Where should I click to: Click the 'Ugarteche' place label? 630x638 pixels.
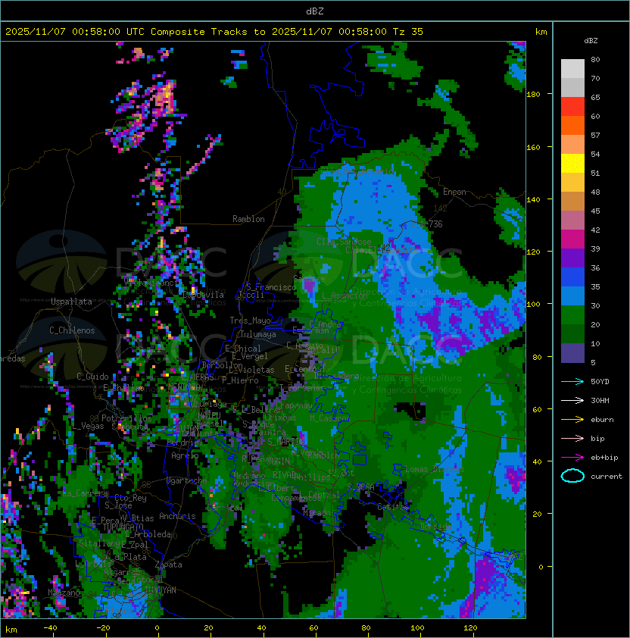pos(186,480)
